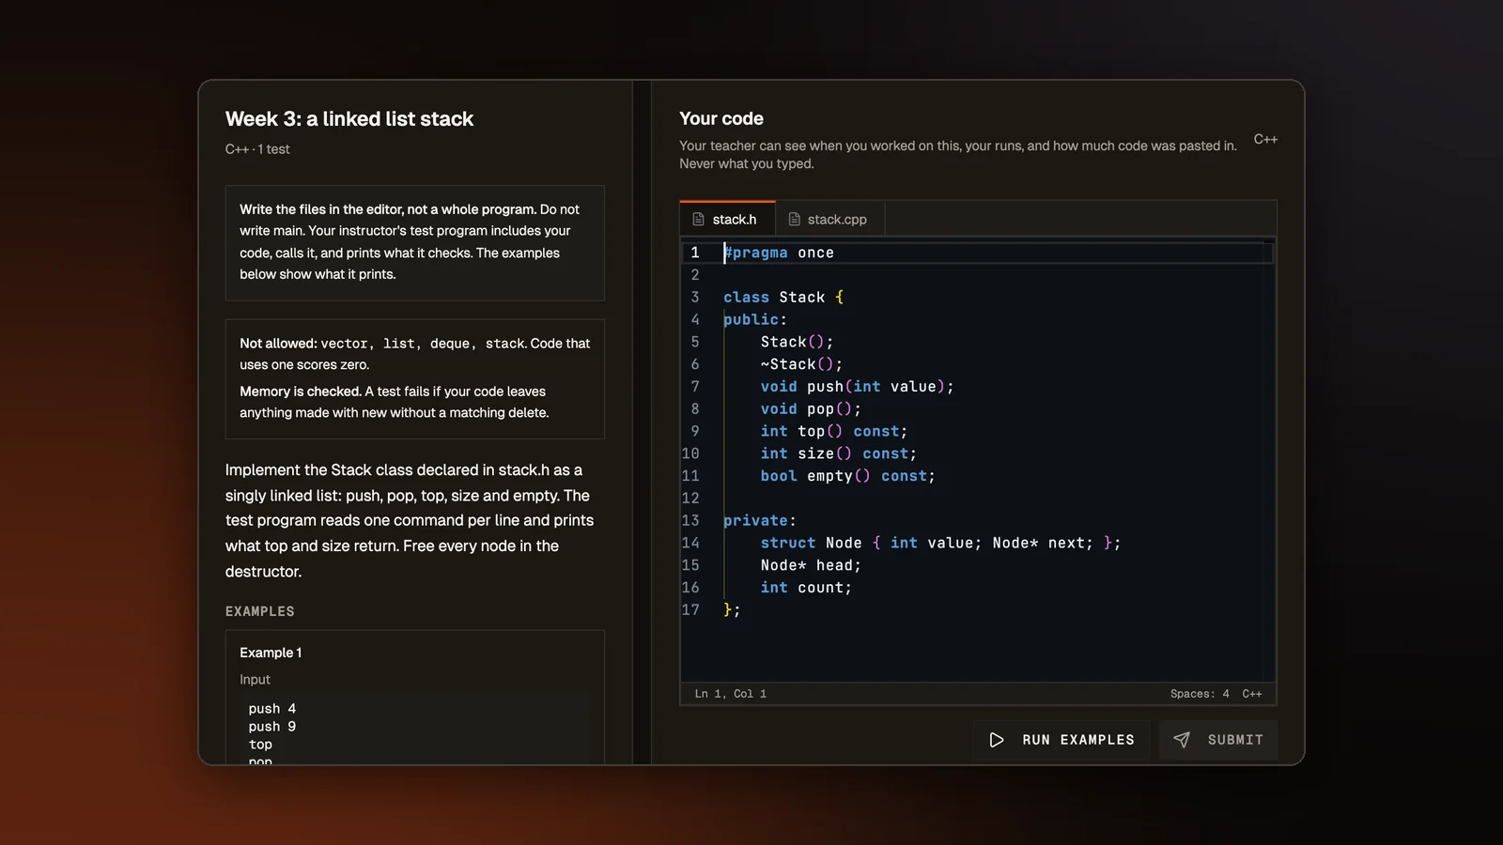Click the file icon on the stack.cpp tab
This screenshot has width=1503, height=845.
pyautogui.click(x=794, y=220)
